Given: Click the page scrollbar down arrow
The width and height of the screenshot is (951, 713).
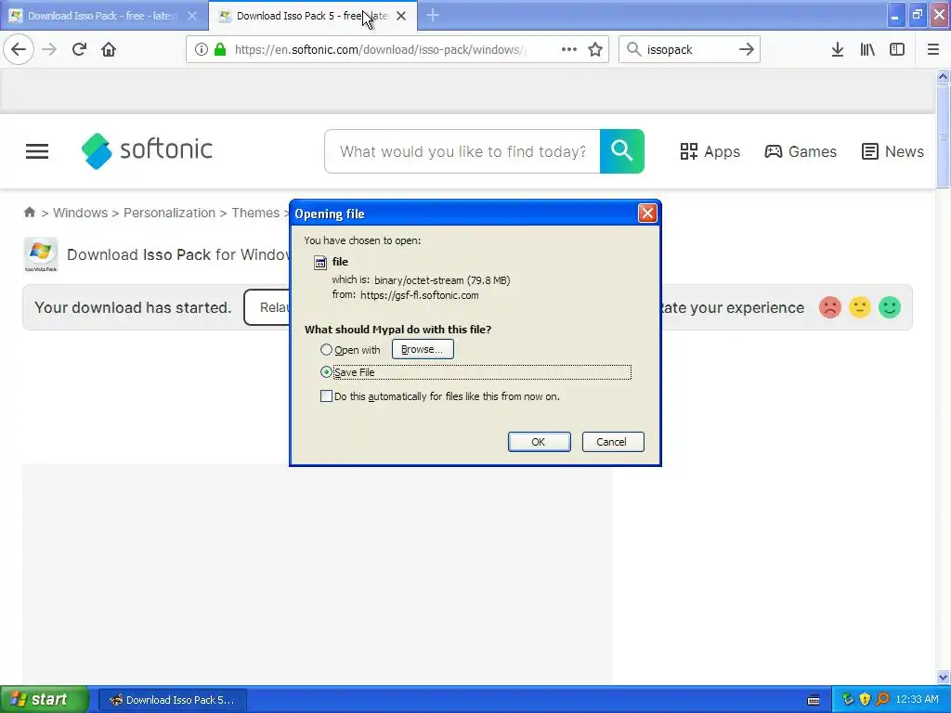Looking at the screenshot, I should (943, 677).
